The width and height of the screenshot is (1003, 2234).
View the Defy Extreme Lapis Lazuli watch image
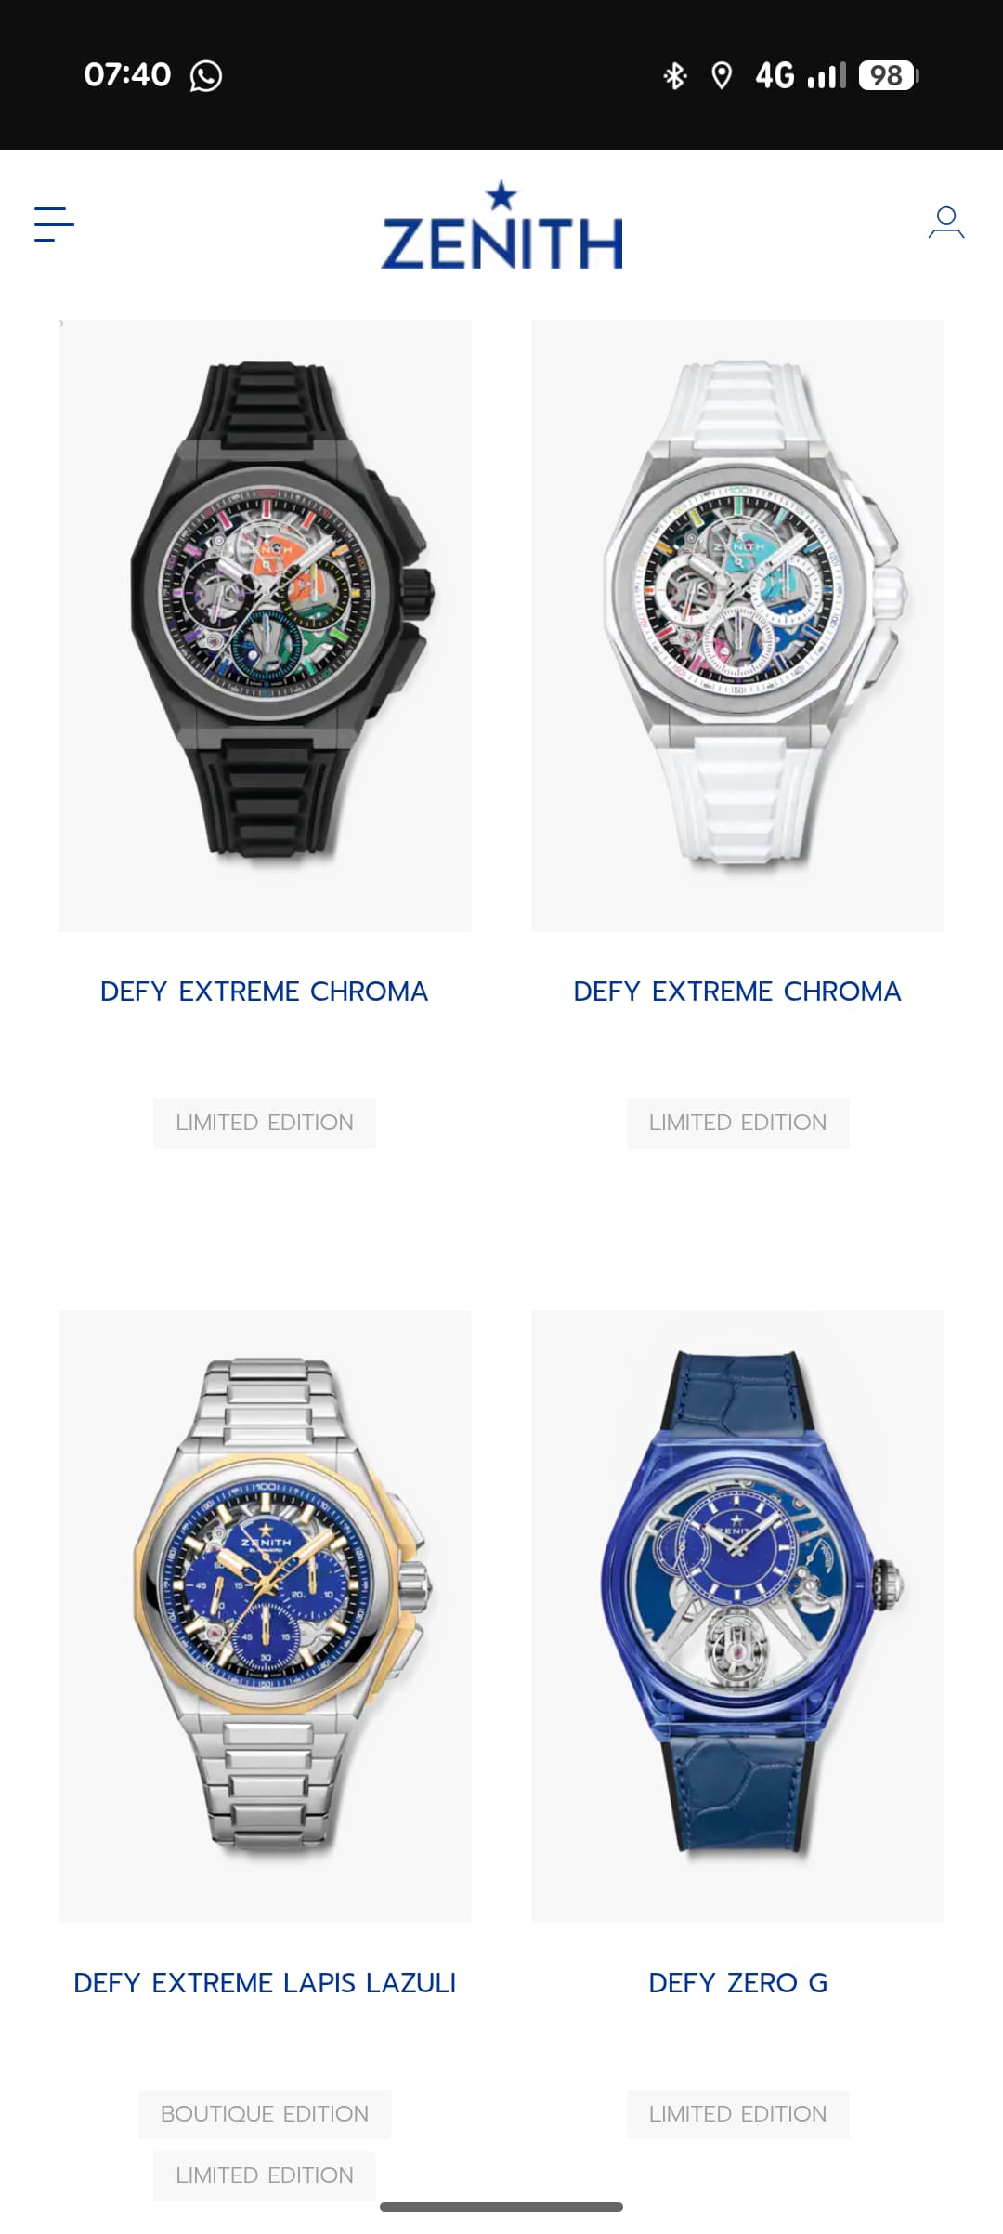coord(265,1616)
